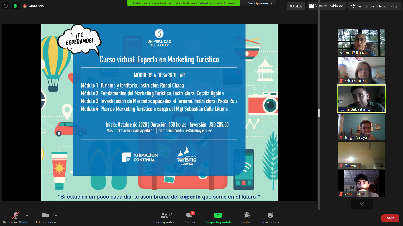Click the slide title Curso virtual: Experto en Marketing Turístico
403x226 pixels.
coord(159,59)
